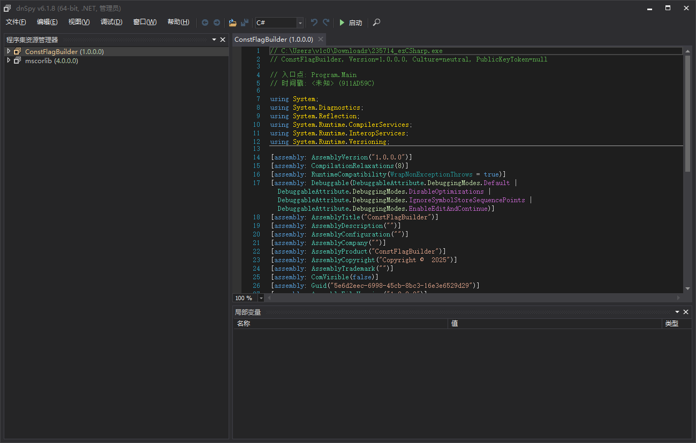Close the 程序集资源管理器 panel
The height and width of the screenshot is (443, 696).
click(x=223, y=40)
